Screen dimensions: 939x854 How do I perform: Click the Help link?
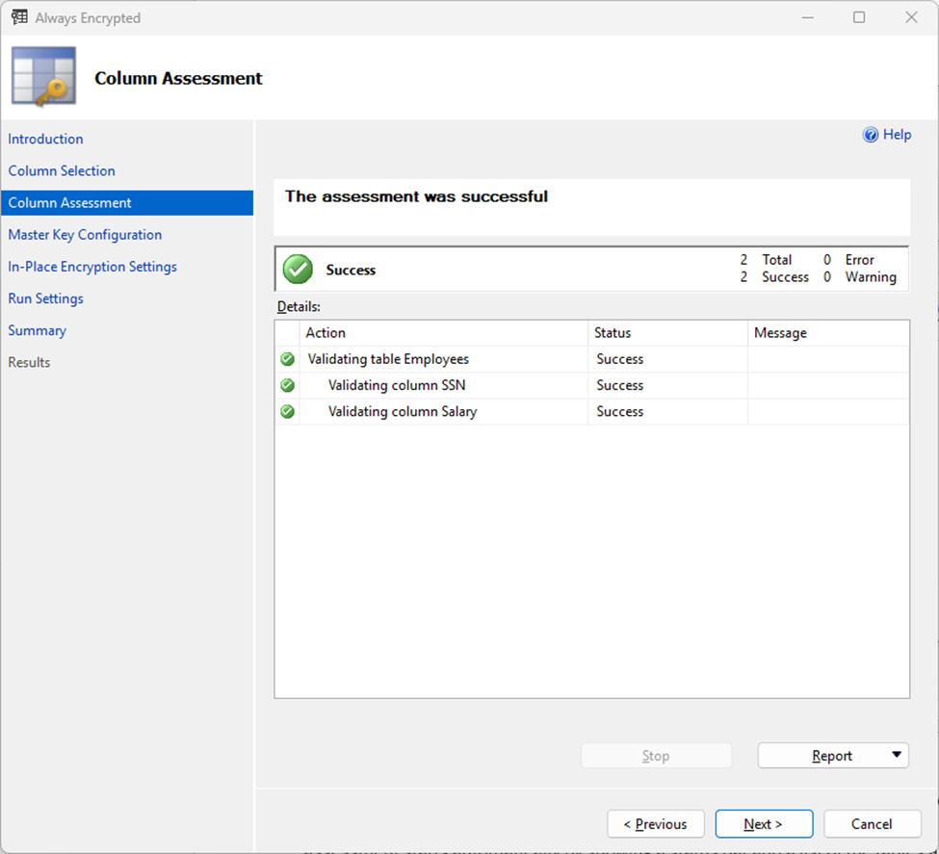[897, 135]
